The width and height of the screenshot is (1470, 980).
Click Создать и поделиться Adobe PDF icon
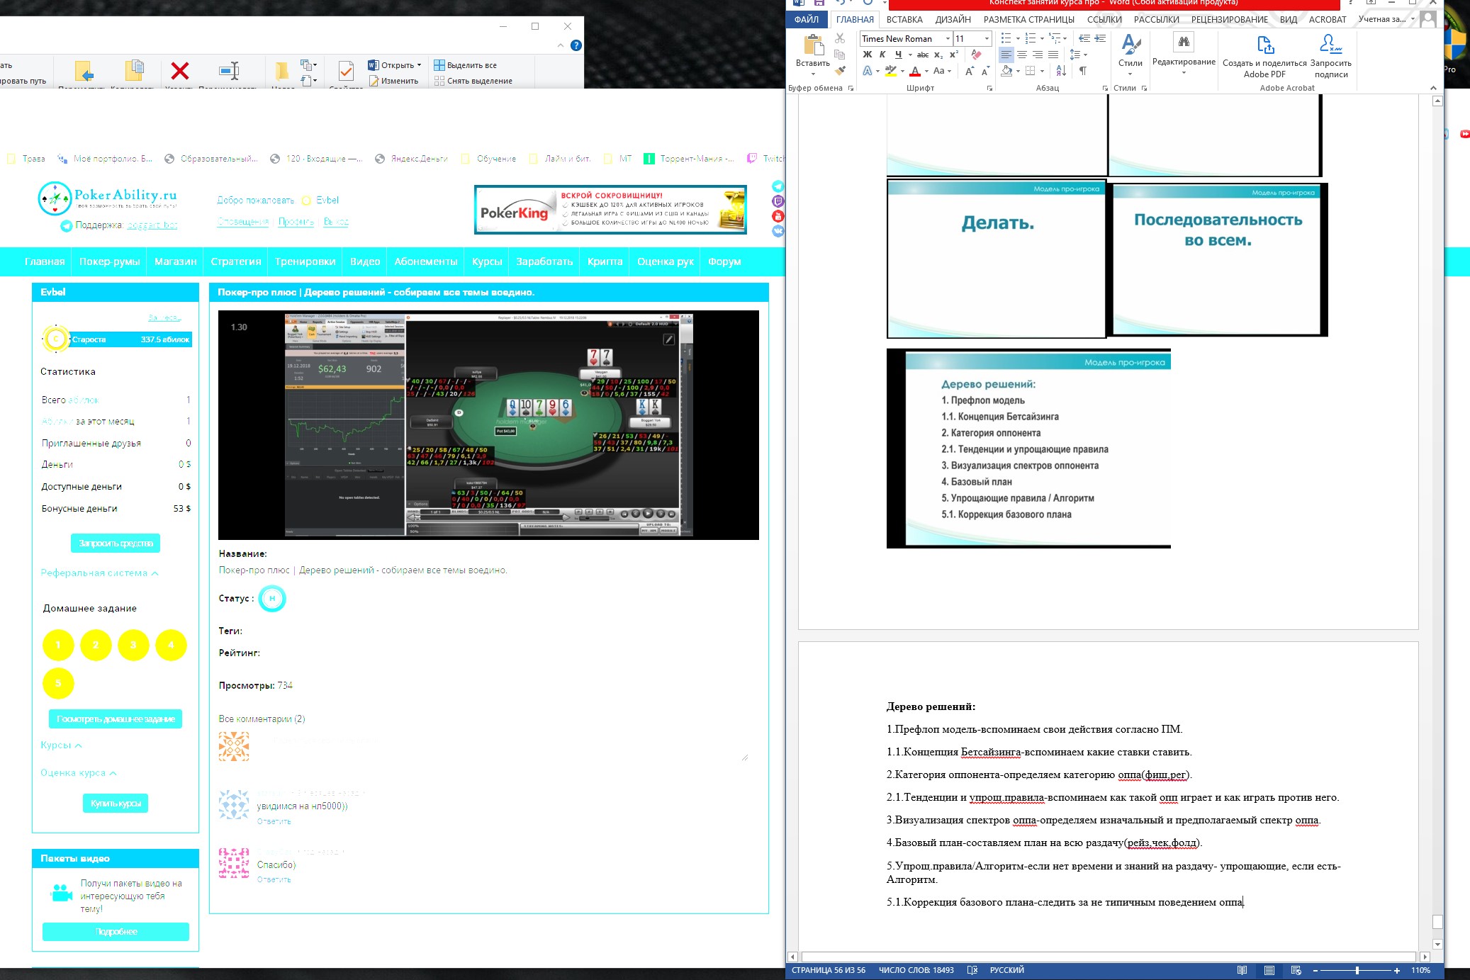point(1265,45)
